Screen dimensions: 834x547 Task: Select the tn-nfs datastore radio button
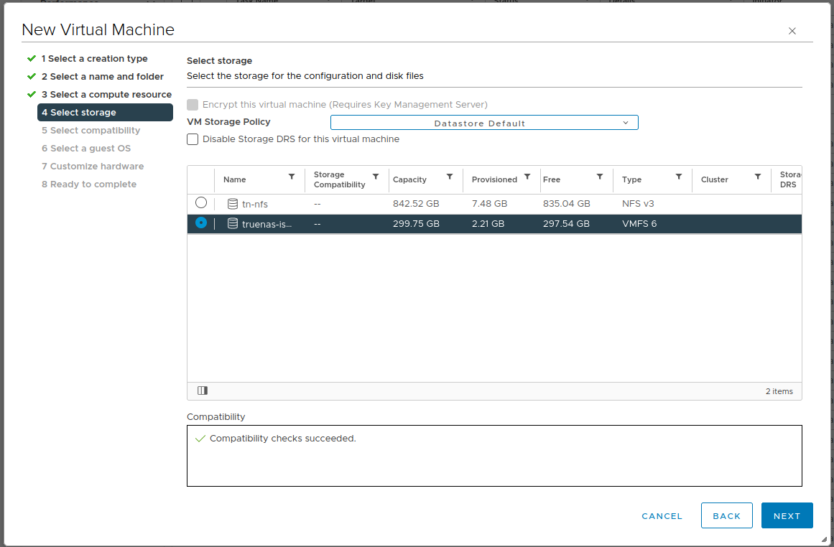click(201, 203)
